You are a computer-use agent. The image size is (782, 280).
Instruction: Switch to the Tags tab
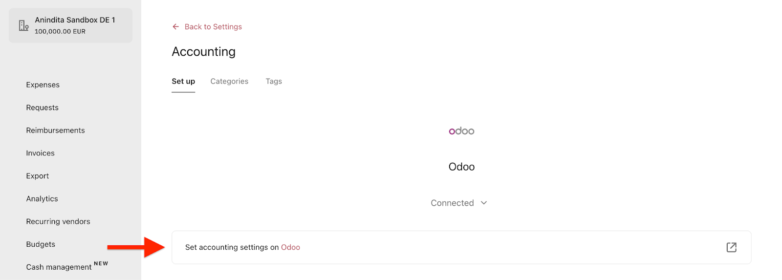pos(274,81)
